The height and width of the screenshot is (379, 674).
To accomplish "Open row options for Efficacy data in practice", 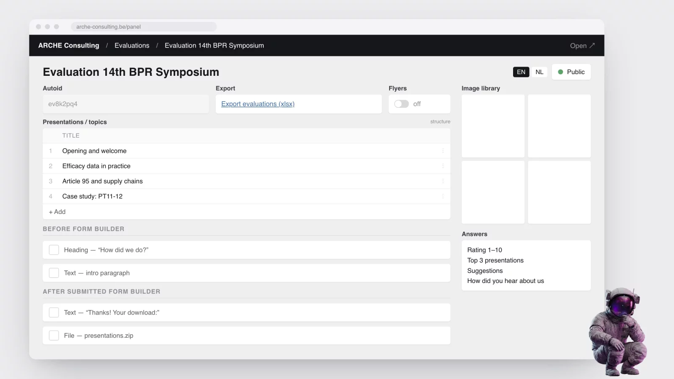I will coord(443,166).
